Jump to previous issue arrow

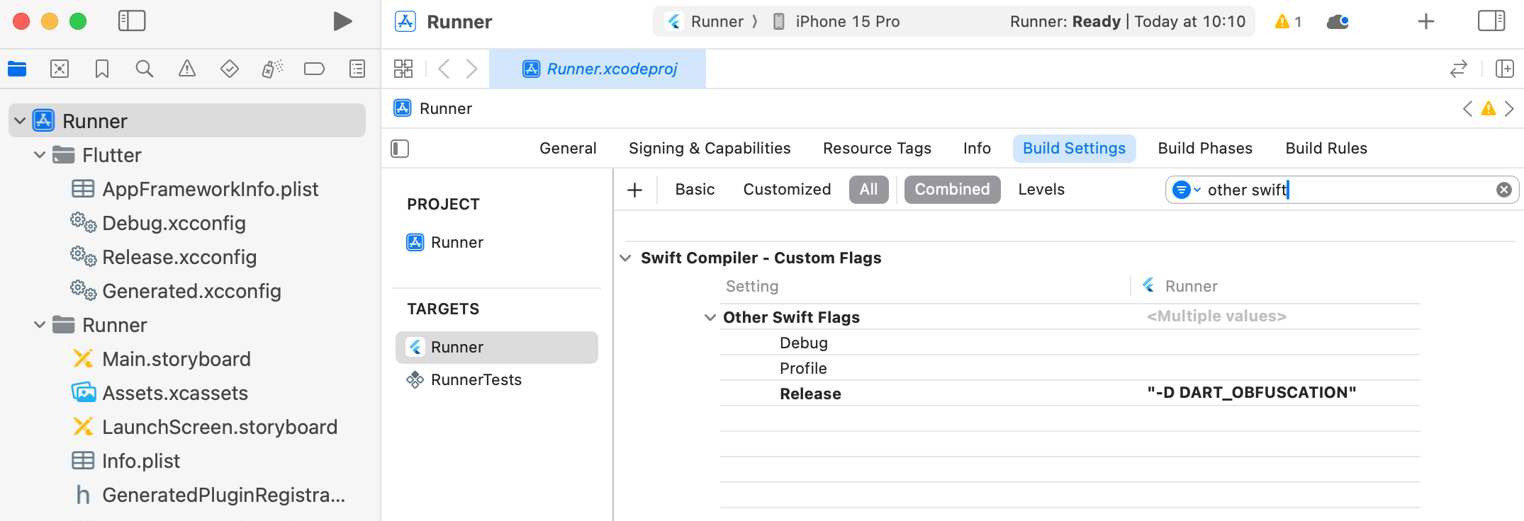tap(1467, 108)
